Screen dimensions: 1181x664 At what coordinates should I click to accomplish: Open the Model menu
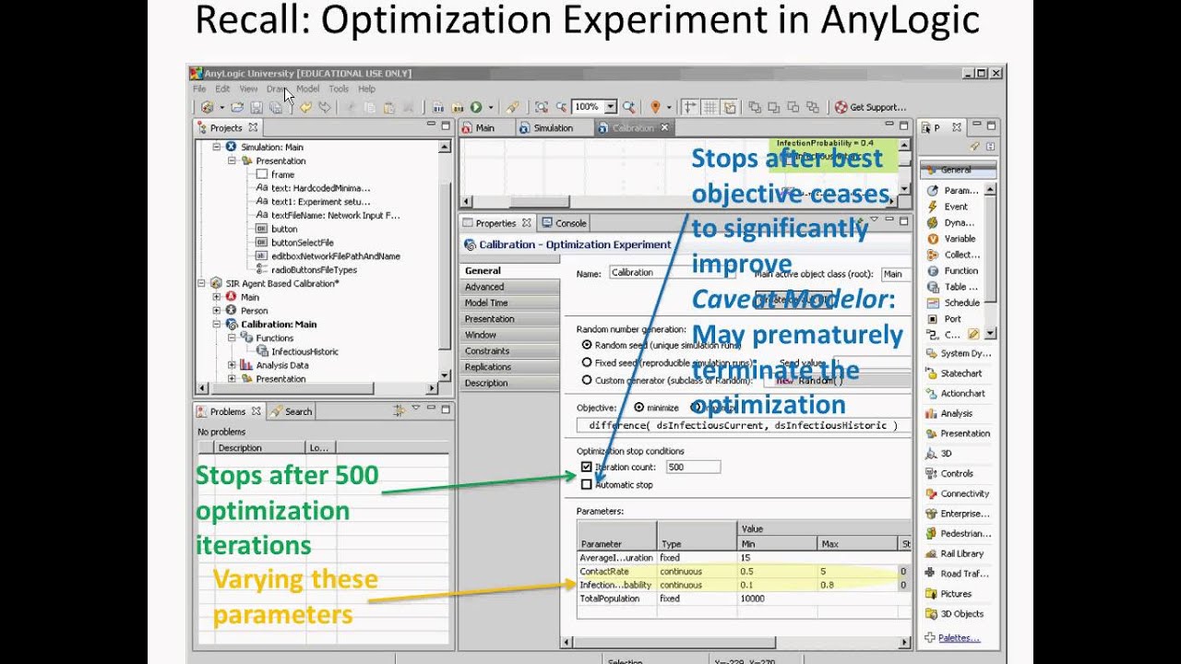coord(307,89)
